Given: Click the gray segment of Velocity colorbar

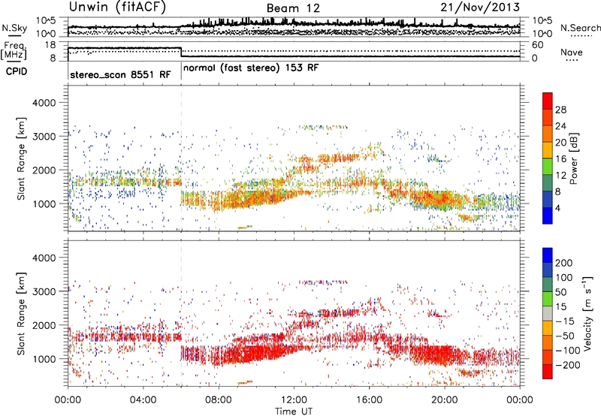Looking at the screenshot, I should (548, 313).
